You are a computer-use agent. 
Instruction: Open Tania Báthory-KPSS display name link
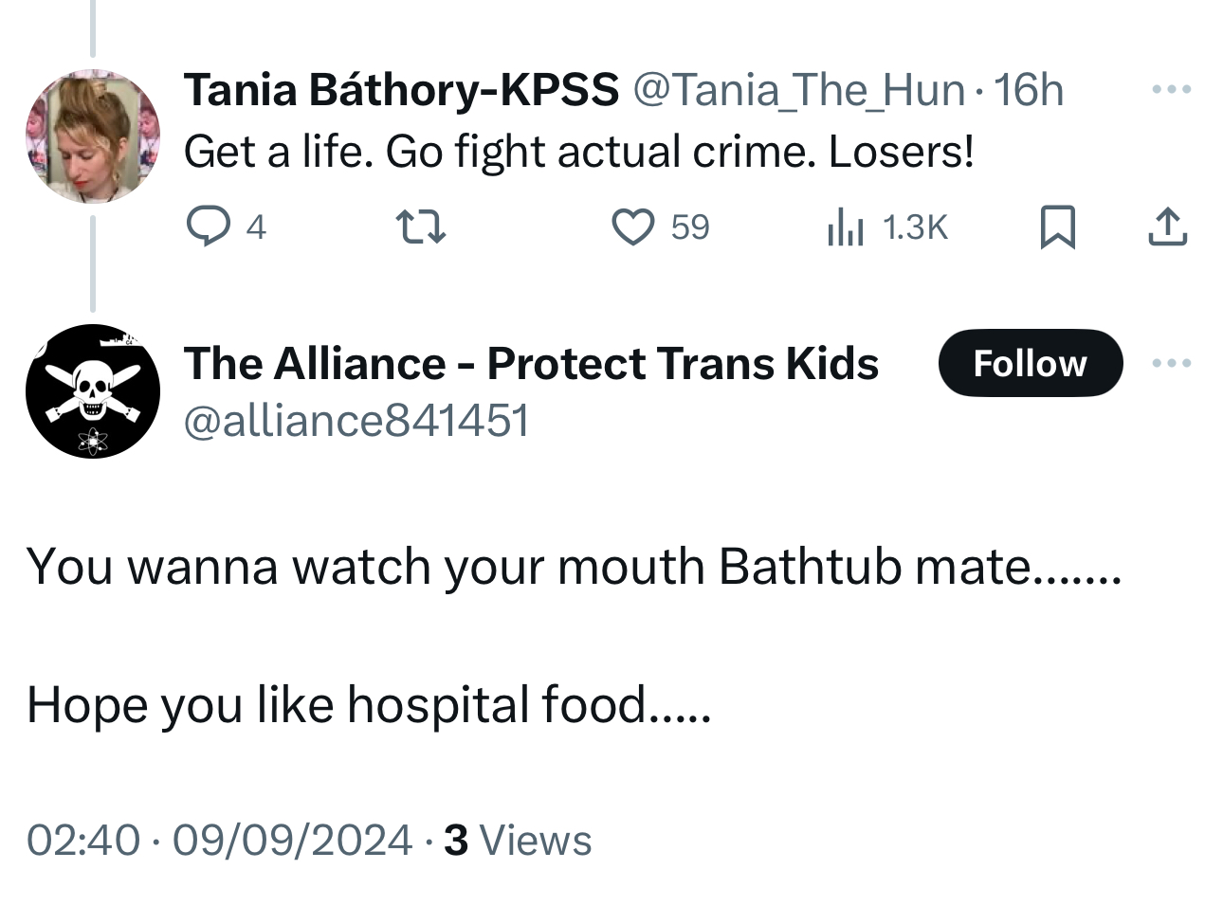400,90
